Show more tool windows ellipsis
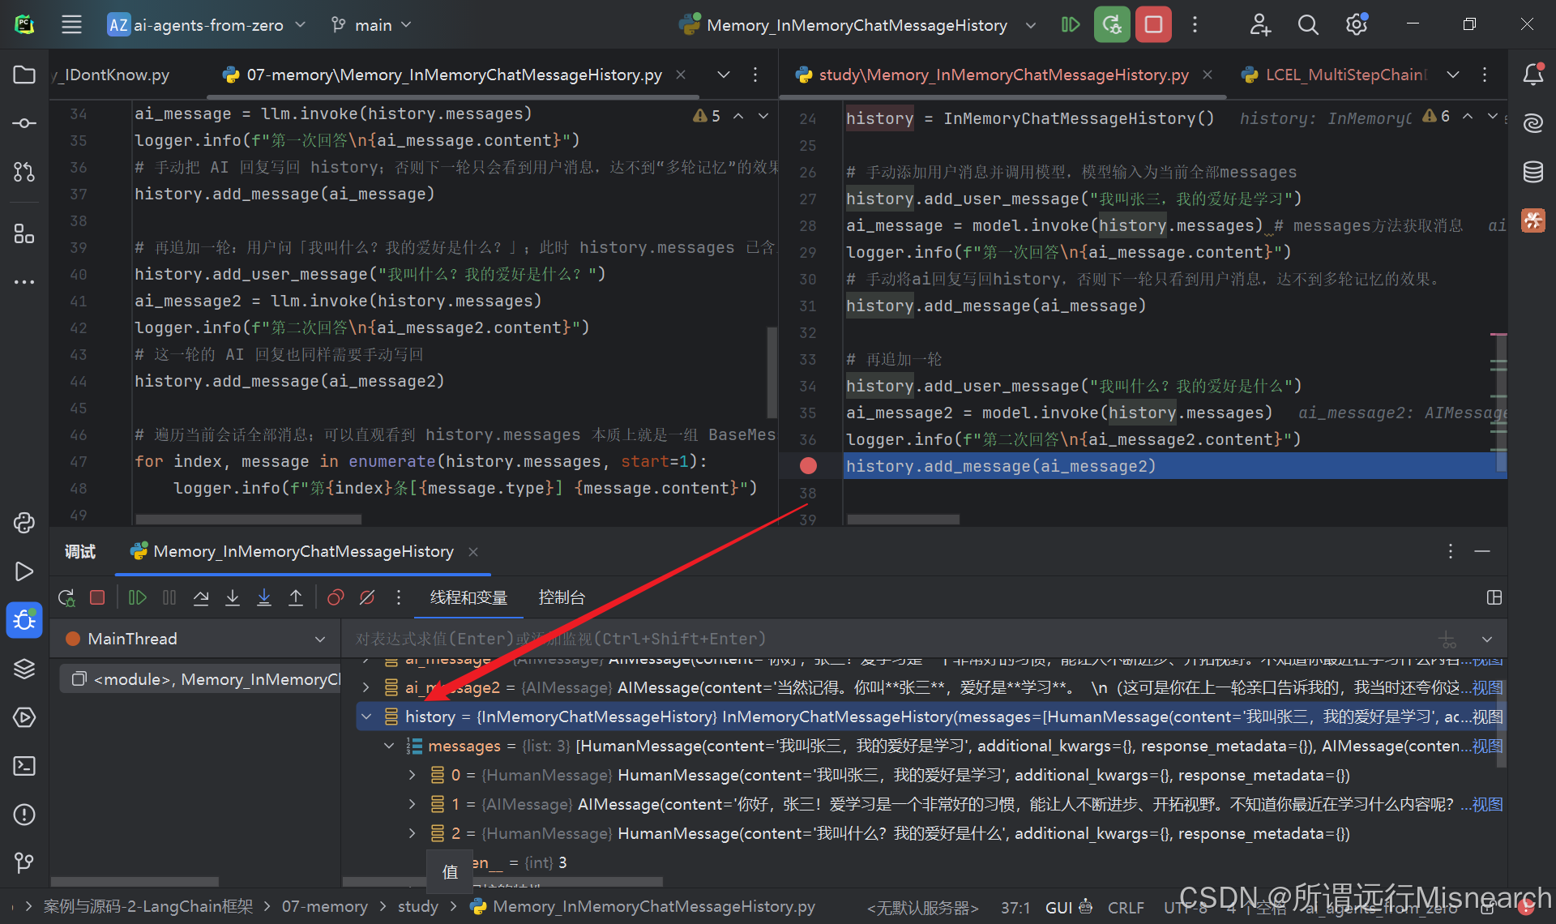 tap(24, 282)
